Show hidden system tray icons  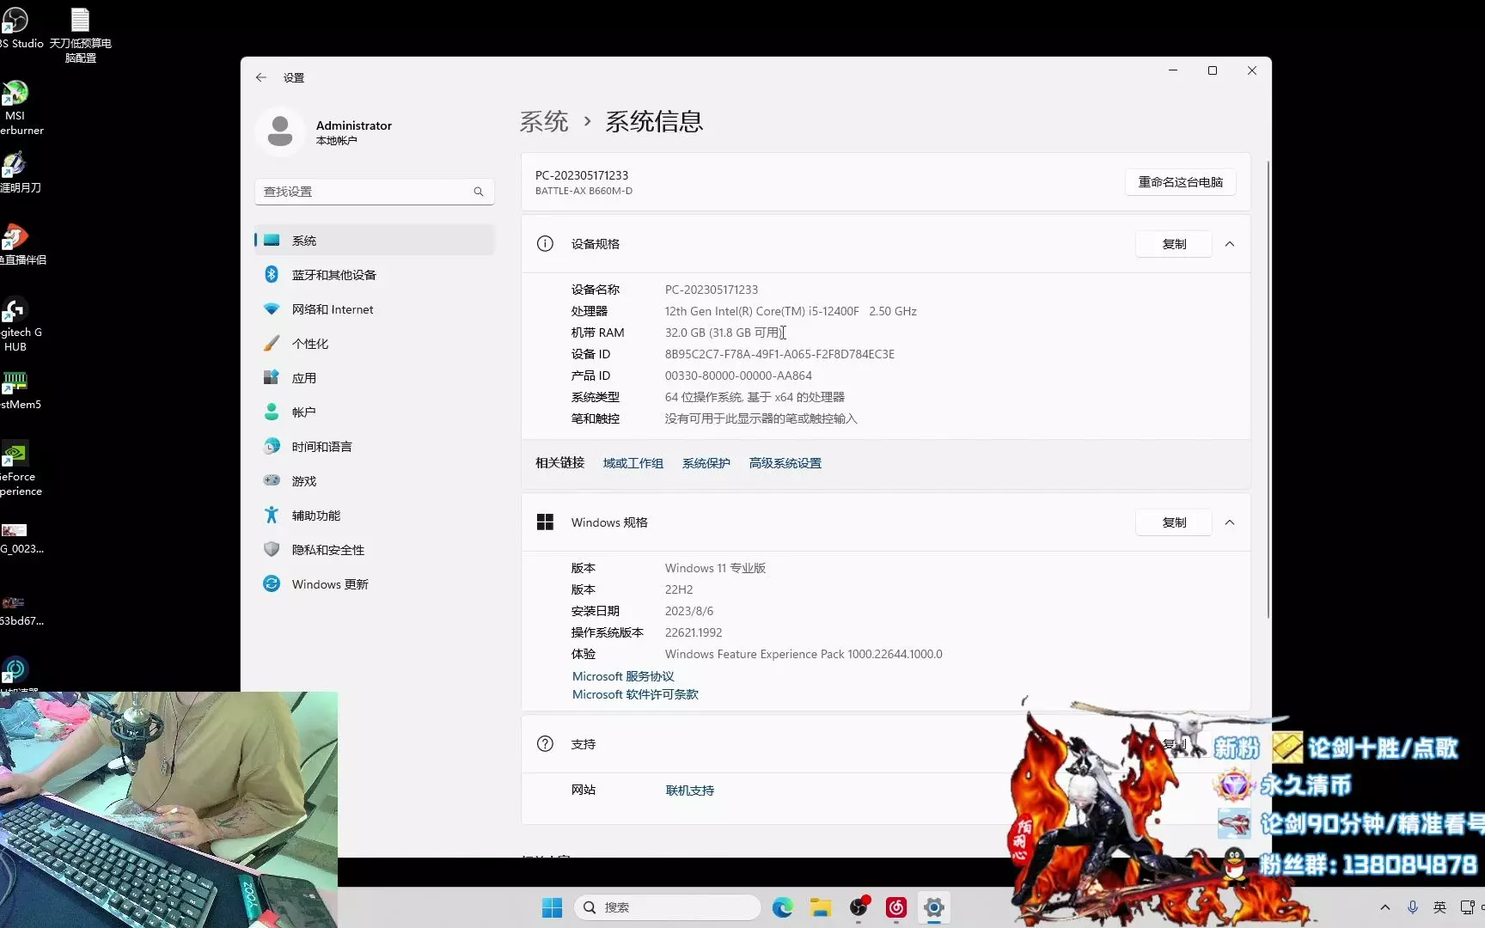coord(1384,907)
